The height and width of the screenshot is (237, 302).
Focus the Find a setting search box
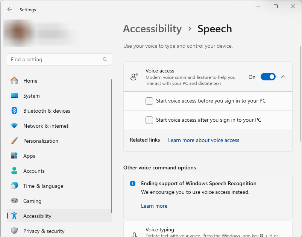(59, 59)
